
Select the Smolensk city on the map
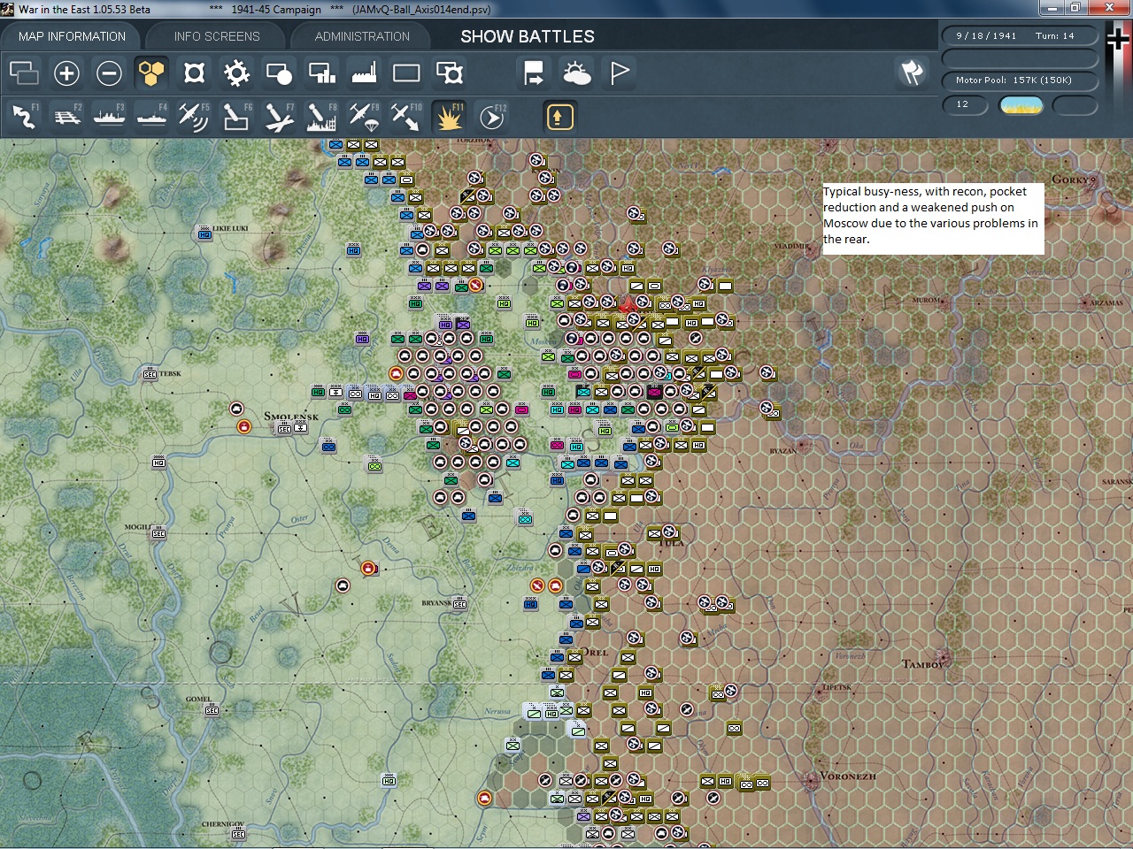(x=290, y=417)
